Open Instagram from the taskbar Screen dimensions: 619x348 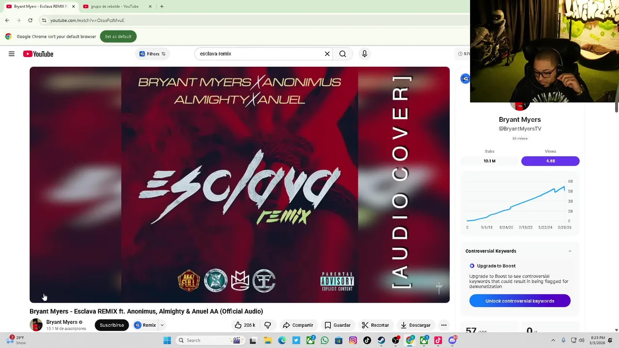(353, 340)
